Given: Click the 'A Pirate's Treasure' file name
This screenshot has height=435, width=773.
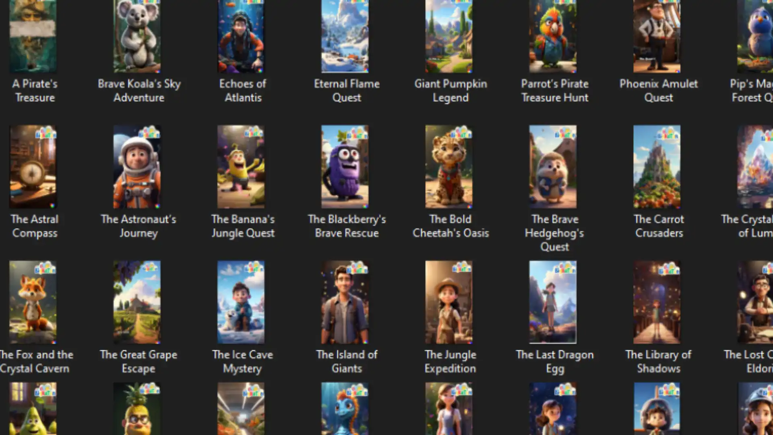Looking at the screenshot, I should [x=35, y=91].
